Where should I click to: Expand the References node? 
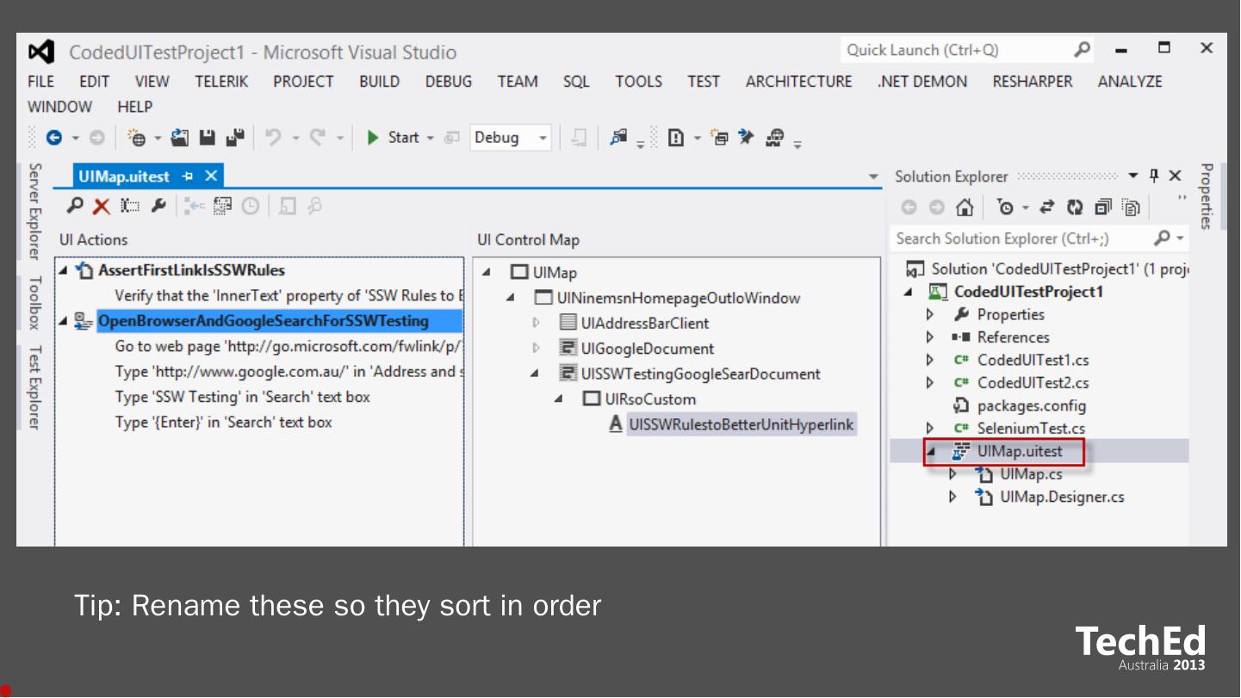[930, 337]
